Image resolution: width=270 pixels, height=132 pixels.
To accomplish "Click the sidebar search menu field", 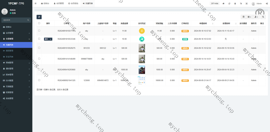I will tap(15, 20).
